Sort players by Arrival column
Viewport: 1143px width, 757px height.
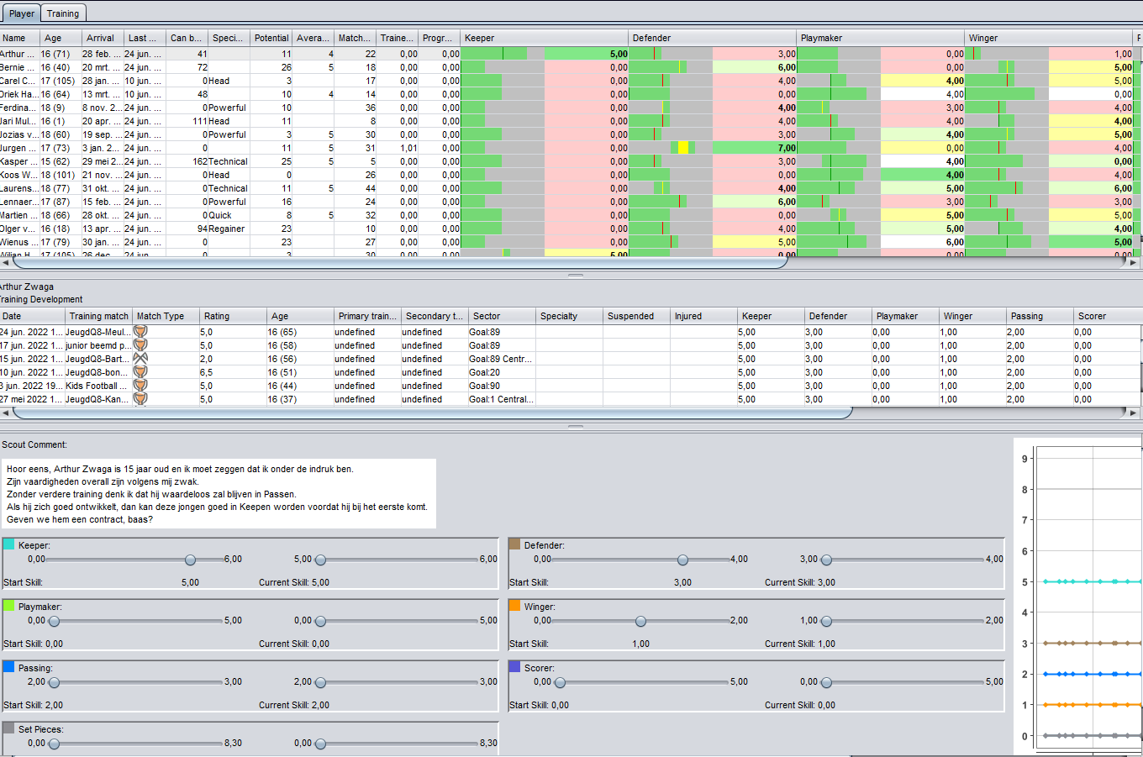point(103,38)
